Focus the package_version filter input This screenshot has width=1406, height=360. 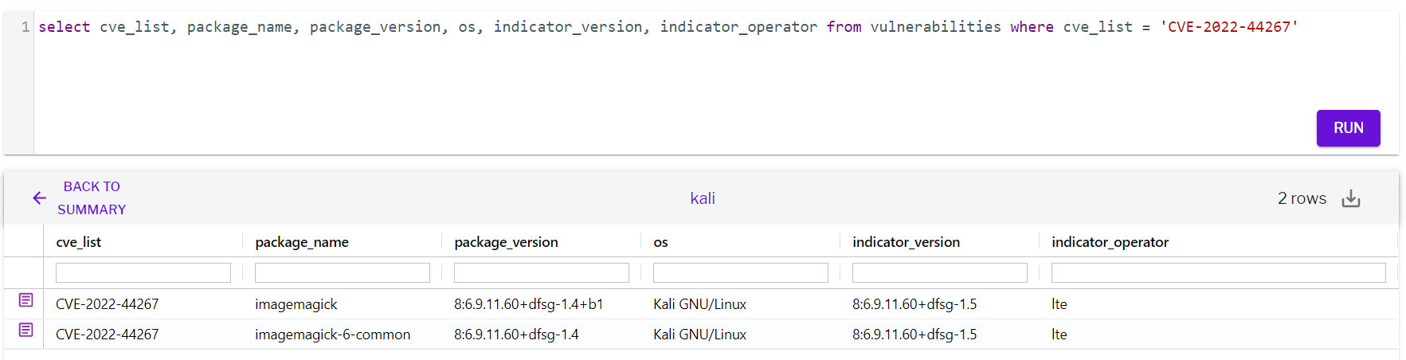click(542, 273)
